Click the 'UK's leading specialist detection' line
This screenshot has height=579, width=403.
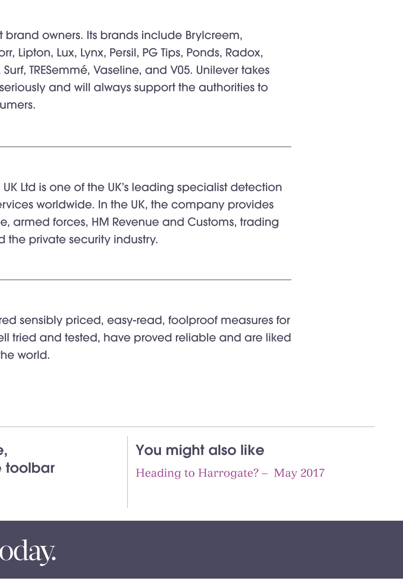click(x=142, y=187)
